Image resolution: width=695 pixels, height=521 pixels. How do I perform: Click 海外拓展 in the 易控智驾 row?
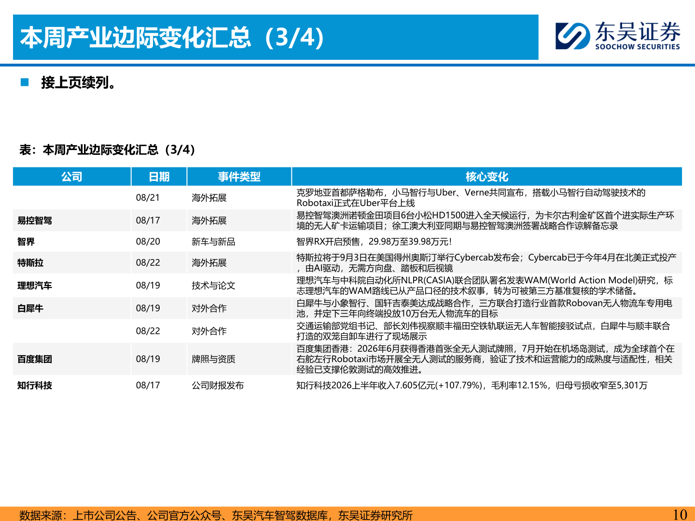209,220
